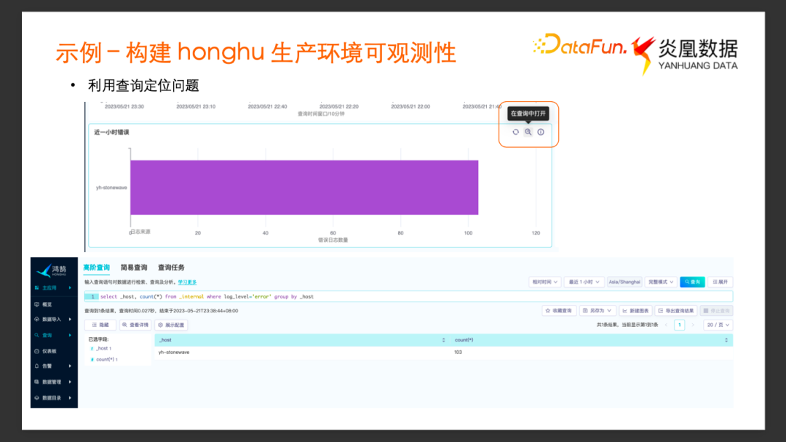Click the sort icon in count(*) column header

point(726,340)
